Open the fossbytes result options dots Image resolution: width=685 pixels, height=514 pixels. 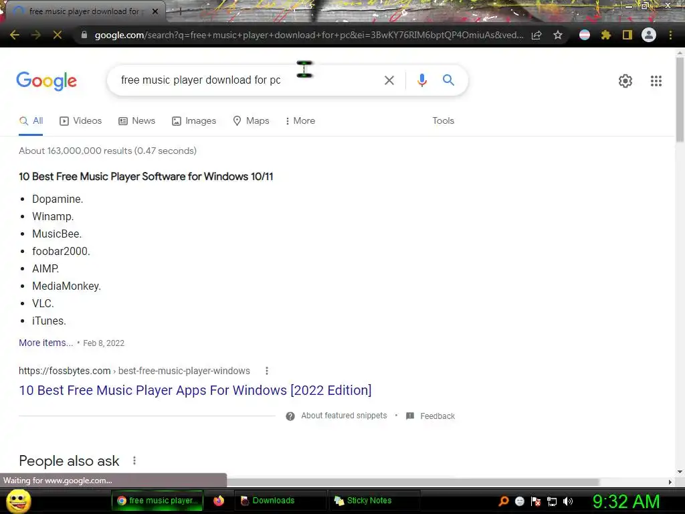(266, 371)
